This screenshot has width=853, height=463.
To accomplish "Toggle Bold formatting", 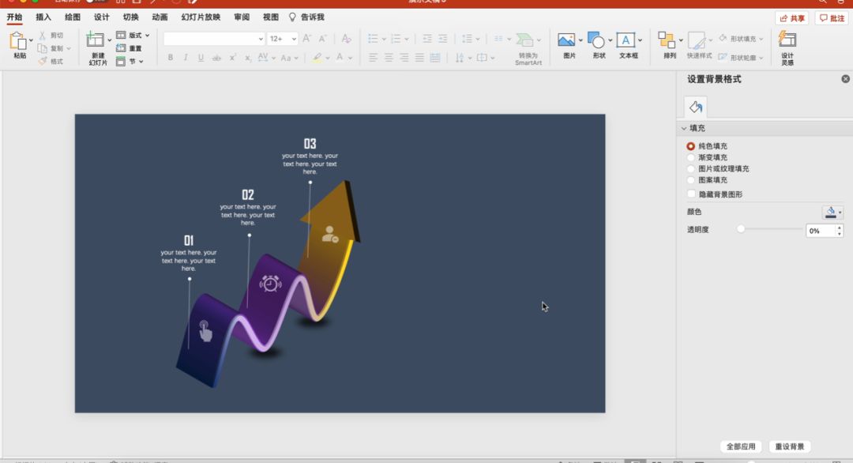I will [171, 58].
